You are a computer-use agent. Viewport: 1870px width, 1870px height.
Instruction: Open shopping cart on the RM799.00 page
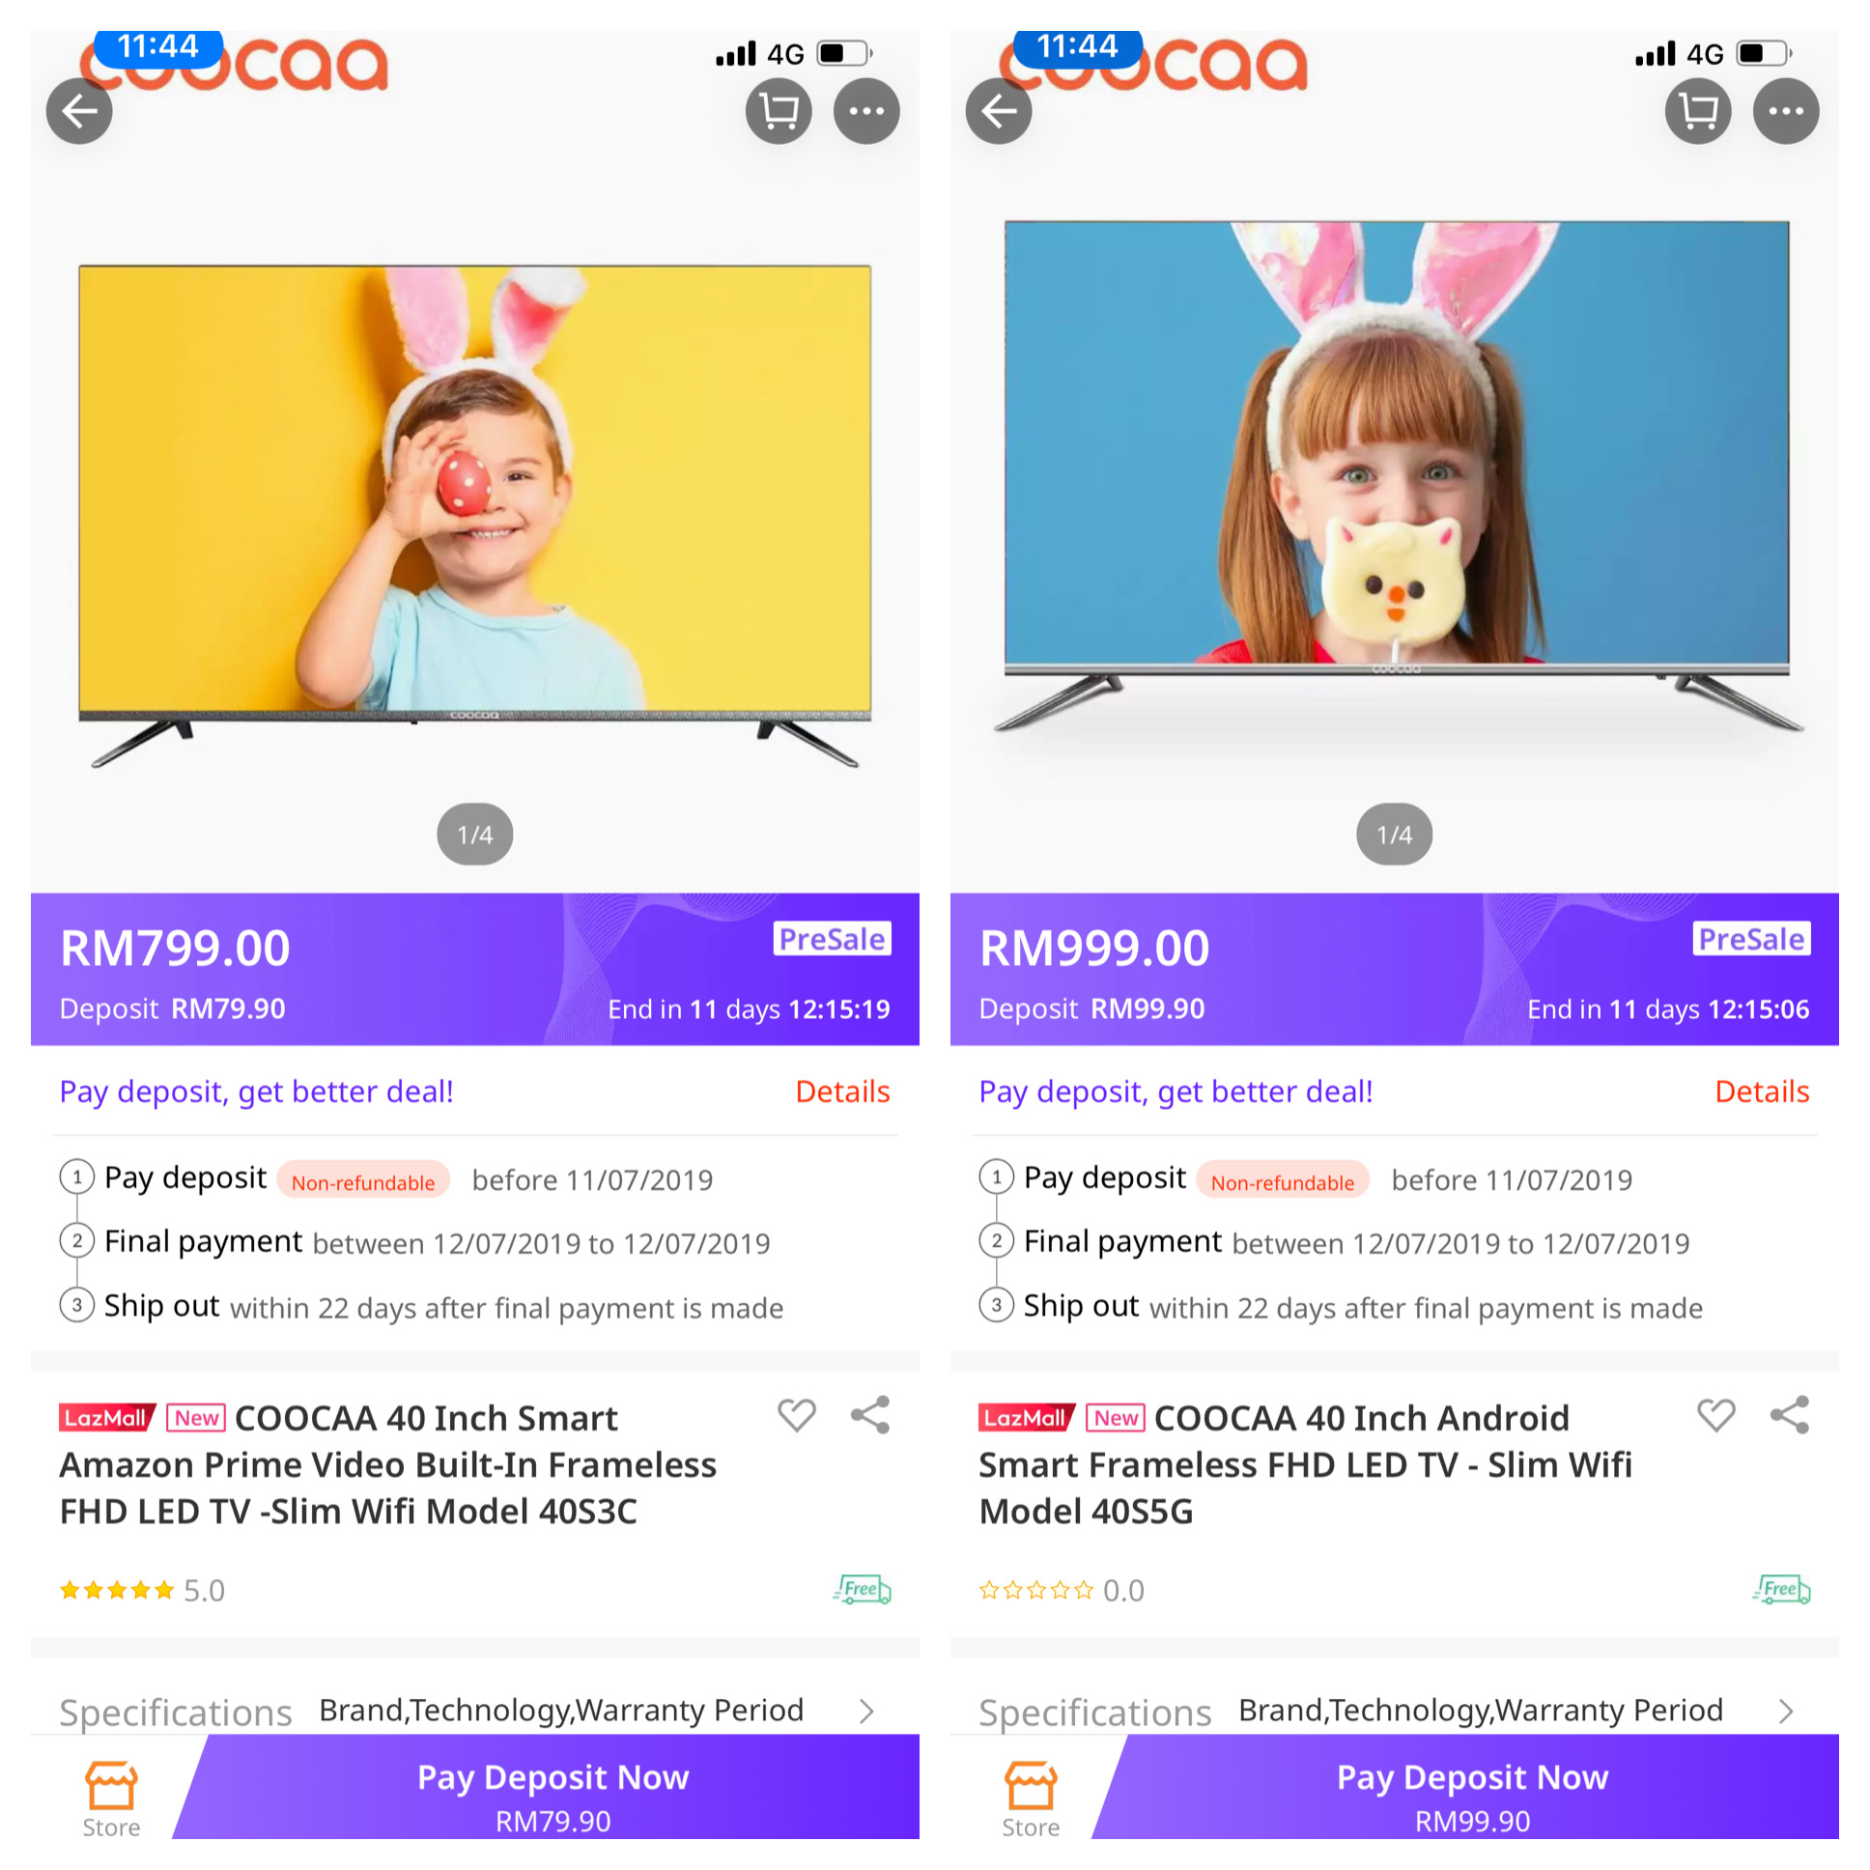(x=779, y=111)
